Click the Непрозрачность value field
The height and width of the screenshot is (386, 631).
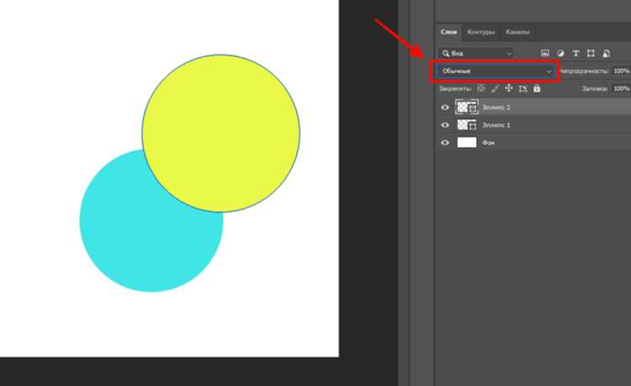pos(621,71)
